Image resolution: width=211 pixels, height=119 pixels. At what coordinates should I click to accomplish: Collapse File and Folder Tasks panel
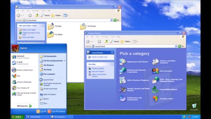[43, 25]
